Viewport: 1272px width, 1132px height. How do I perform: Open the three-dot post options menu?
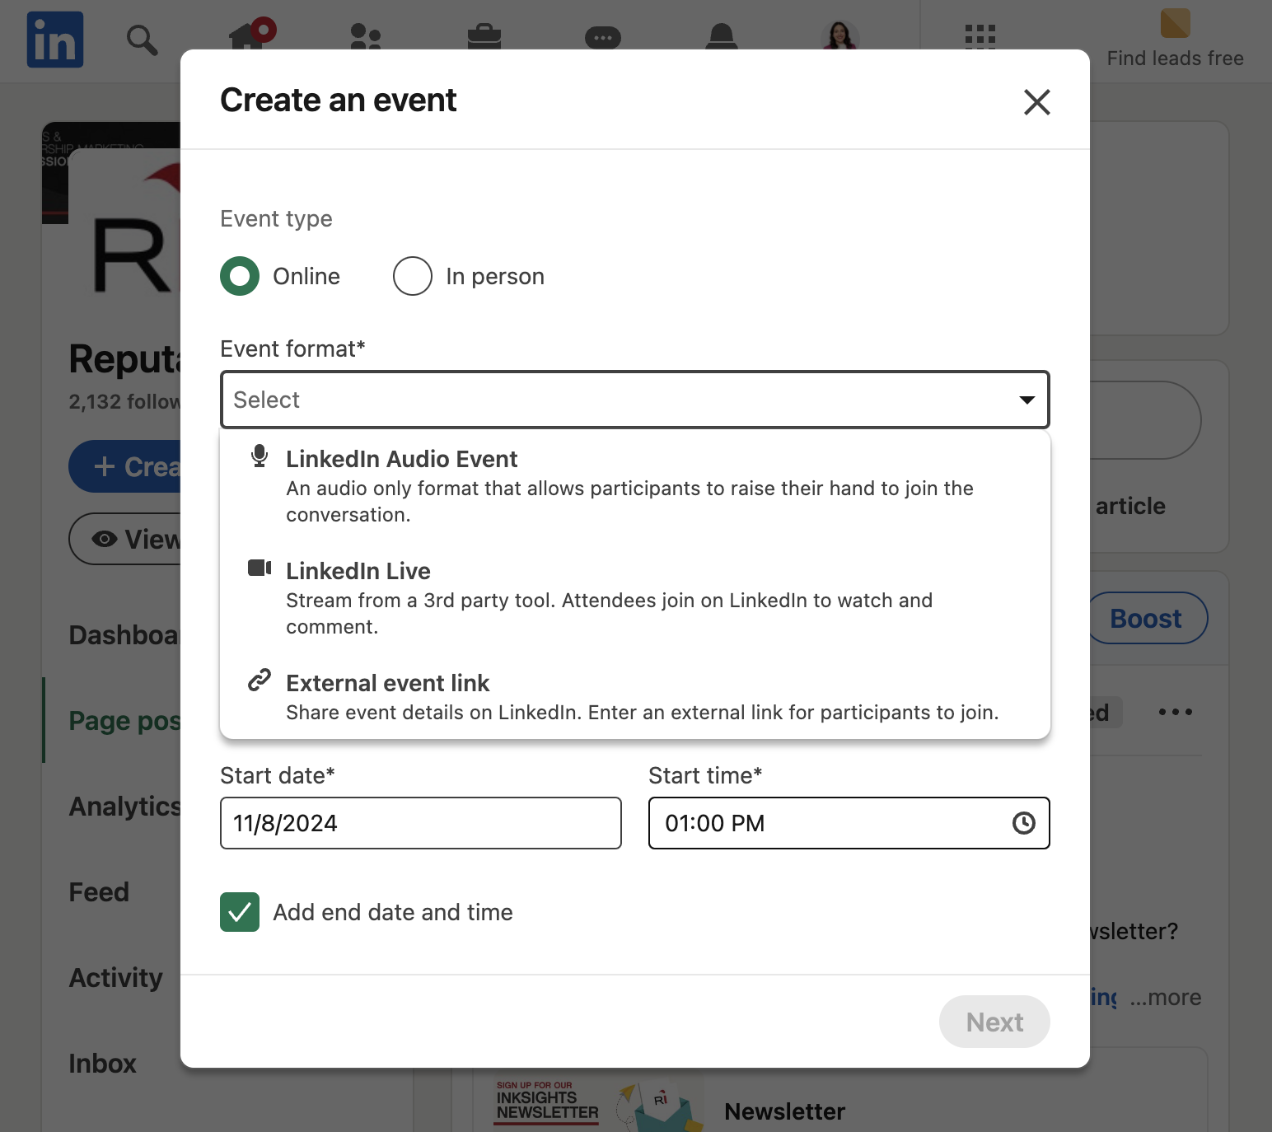(1176, 712)
